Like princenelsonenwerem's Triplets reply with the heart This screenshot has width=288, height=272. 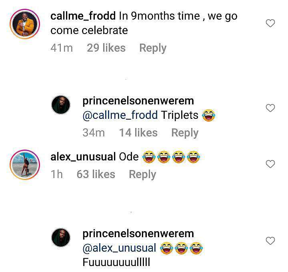270,108
